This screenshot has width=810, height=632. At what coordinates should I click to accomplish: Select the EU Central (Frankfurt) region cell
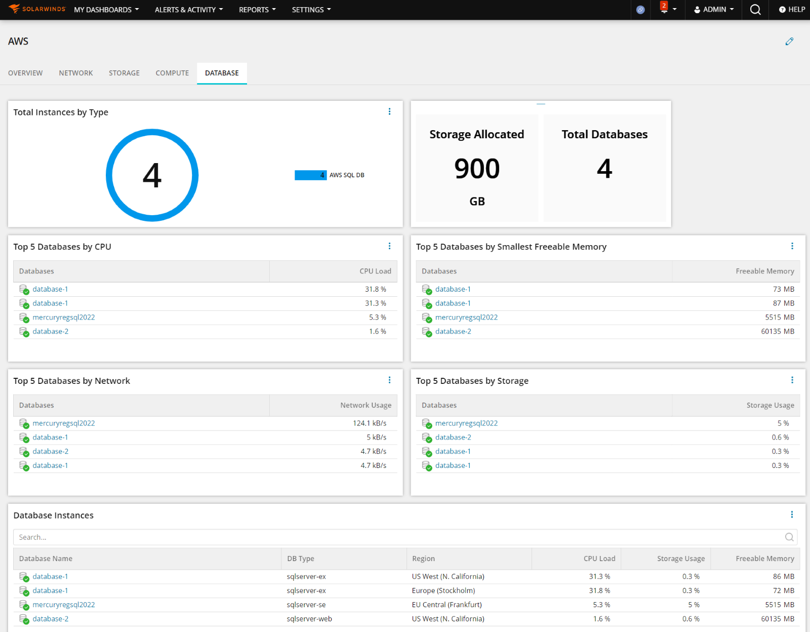(x=447, y=605)
